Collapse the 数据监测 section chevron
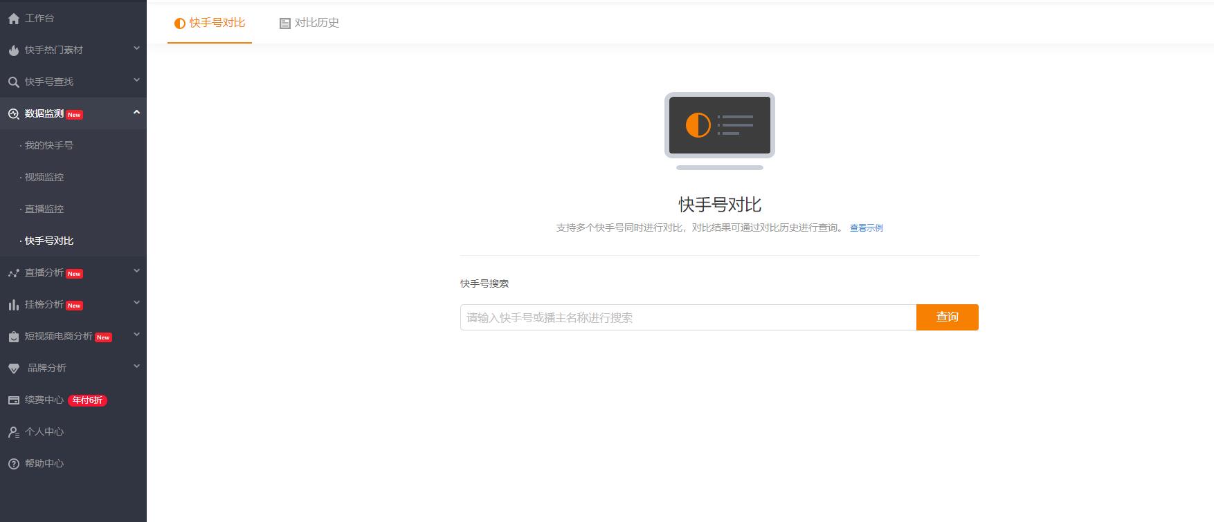Image resolution: width=1214 pixels, height=522 pixels. pos(136,112)
